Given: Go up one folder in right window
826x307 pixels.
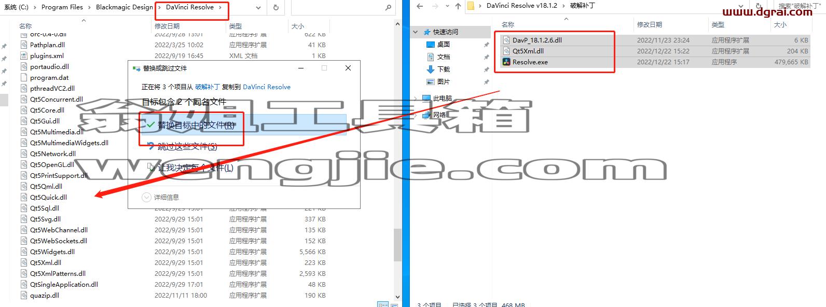Looking at the screenshot, I should [x=458, y=6].
